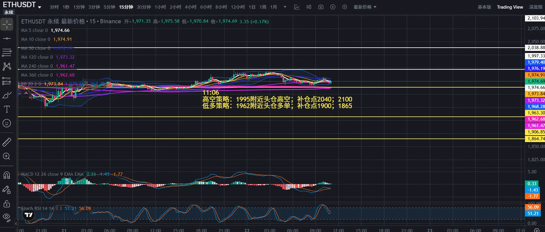545x232 pixels.
Task: Select the 4小时 interval
Action: click(191, 7)
